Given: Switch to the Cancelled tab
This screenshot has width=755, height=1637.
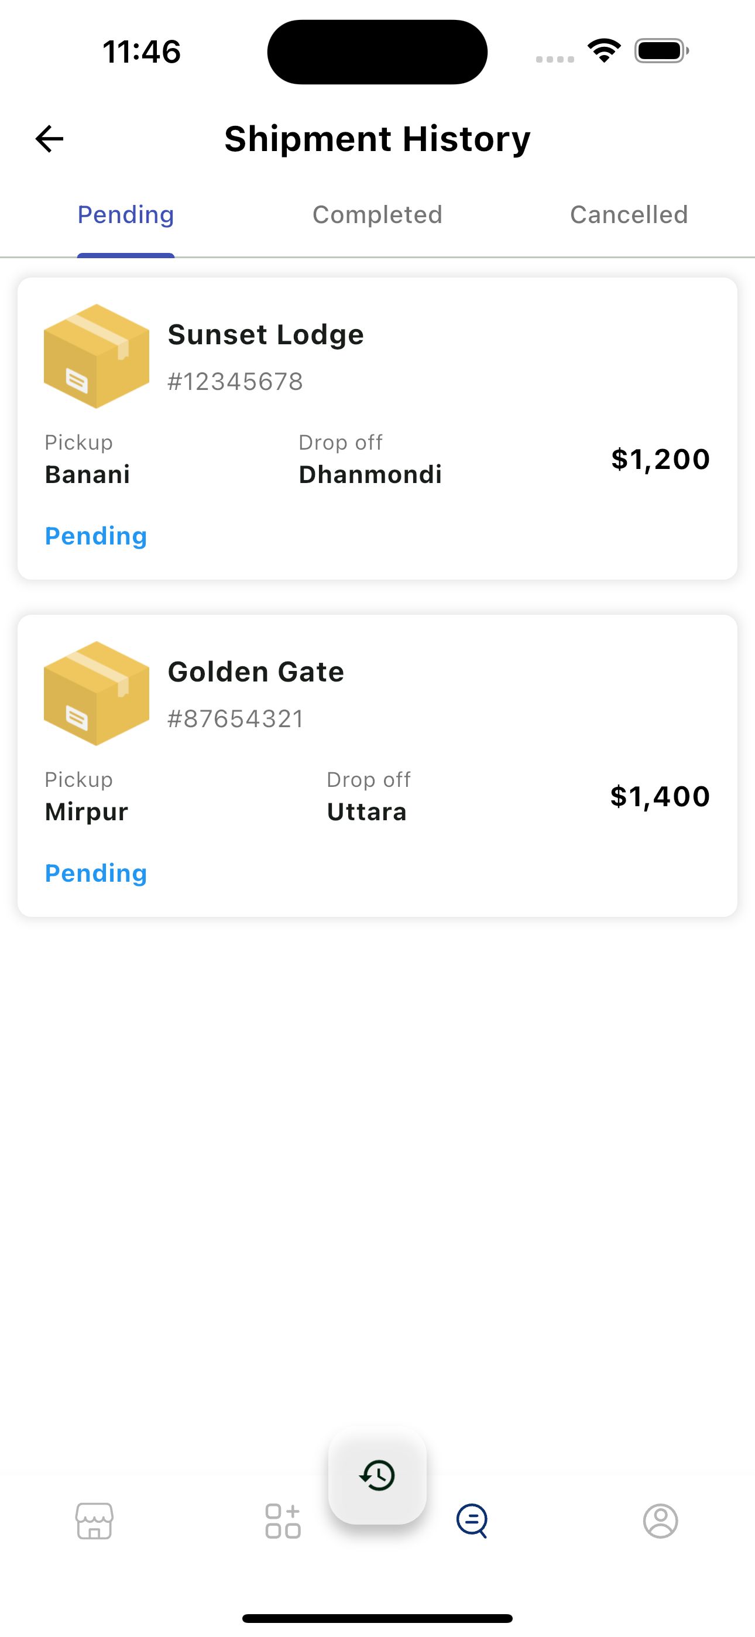Looking at the screenshot, I should (x=629, y=215).
